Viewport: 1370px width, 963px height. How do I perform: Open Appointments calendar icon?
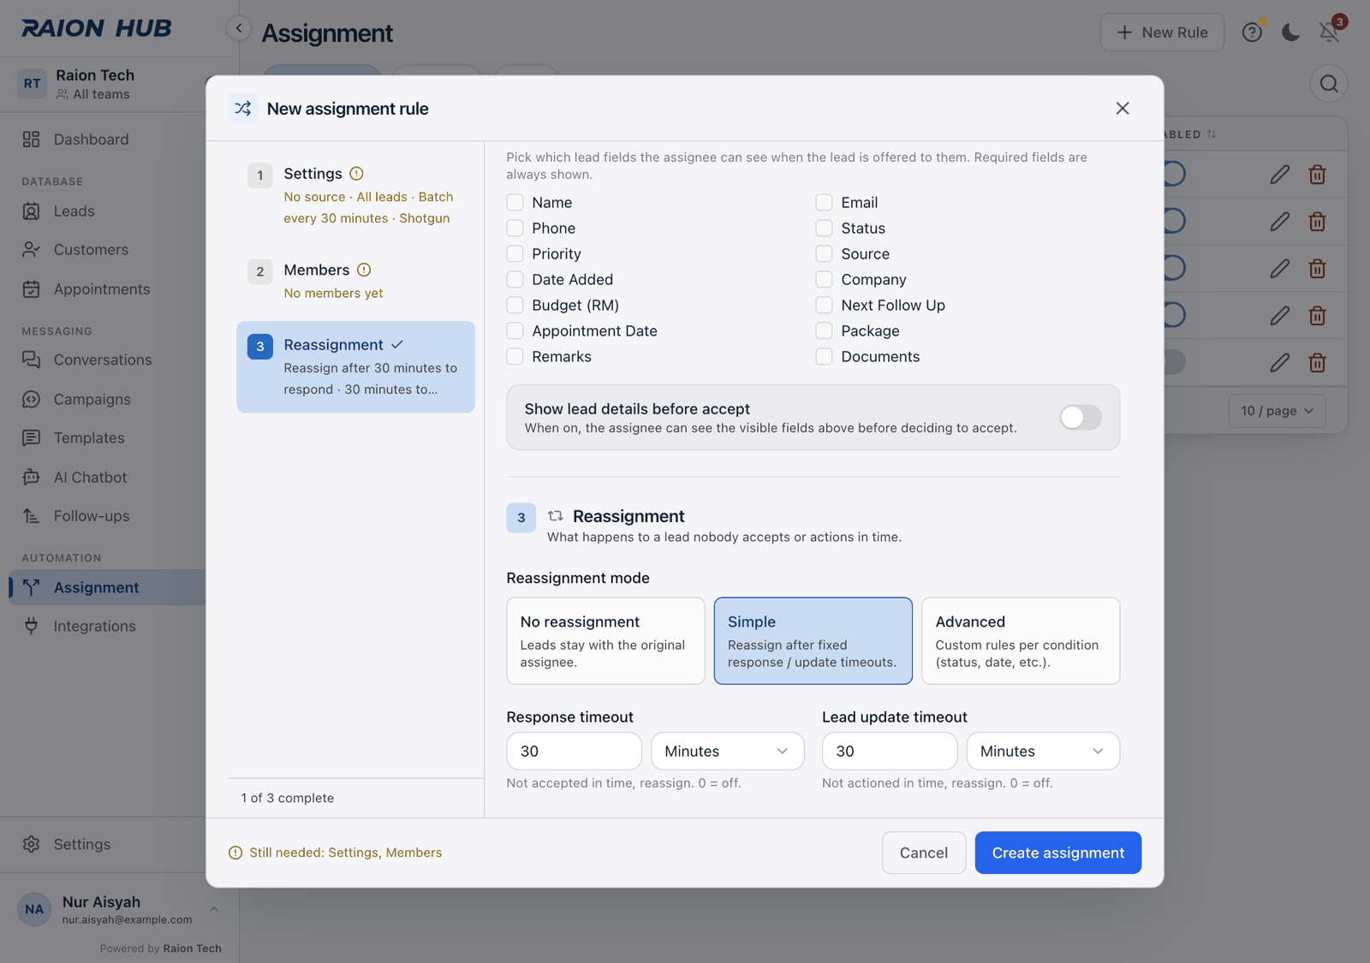[32, 289]
